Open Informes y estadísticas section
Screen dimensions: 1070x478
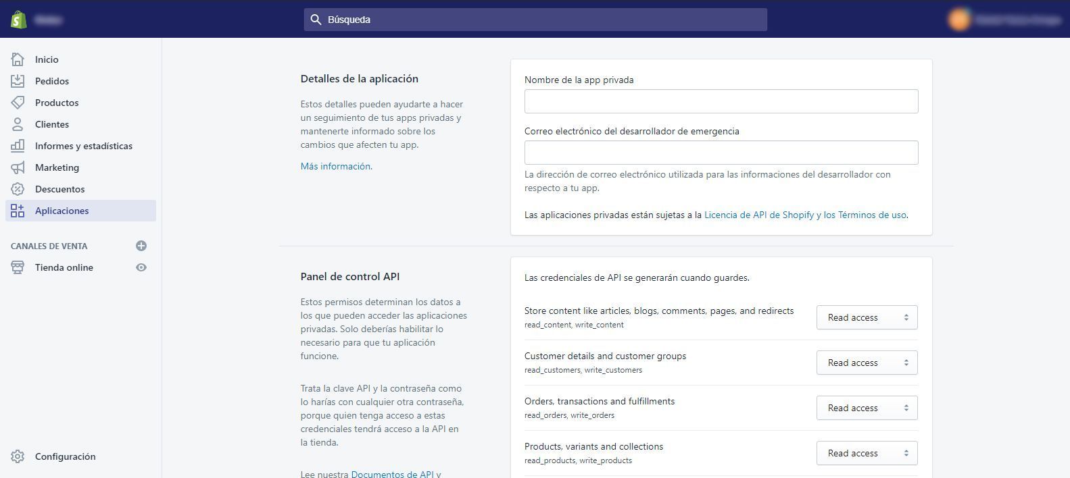(80, 146)
